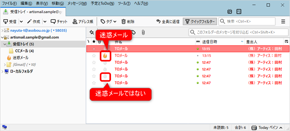Sort by attachment column header
Screen dimensions: 290x131
[99, 42]
